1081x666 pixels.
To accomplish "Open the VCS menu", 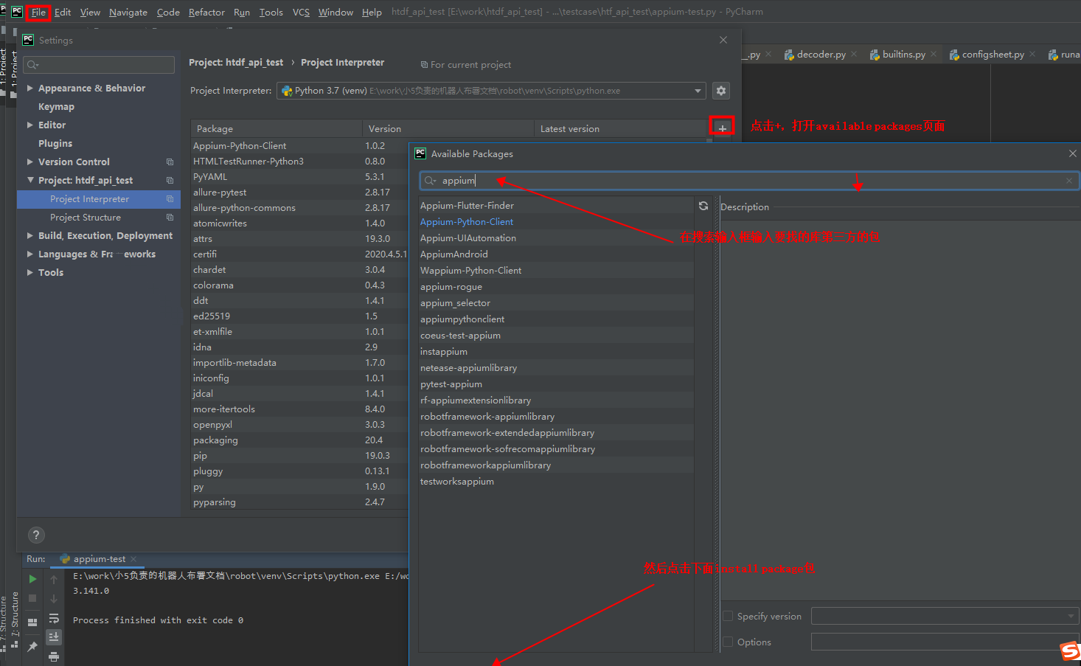I will click(x=301, y=13).
